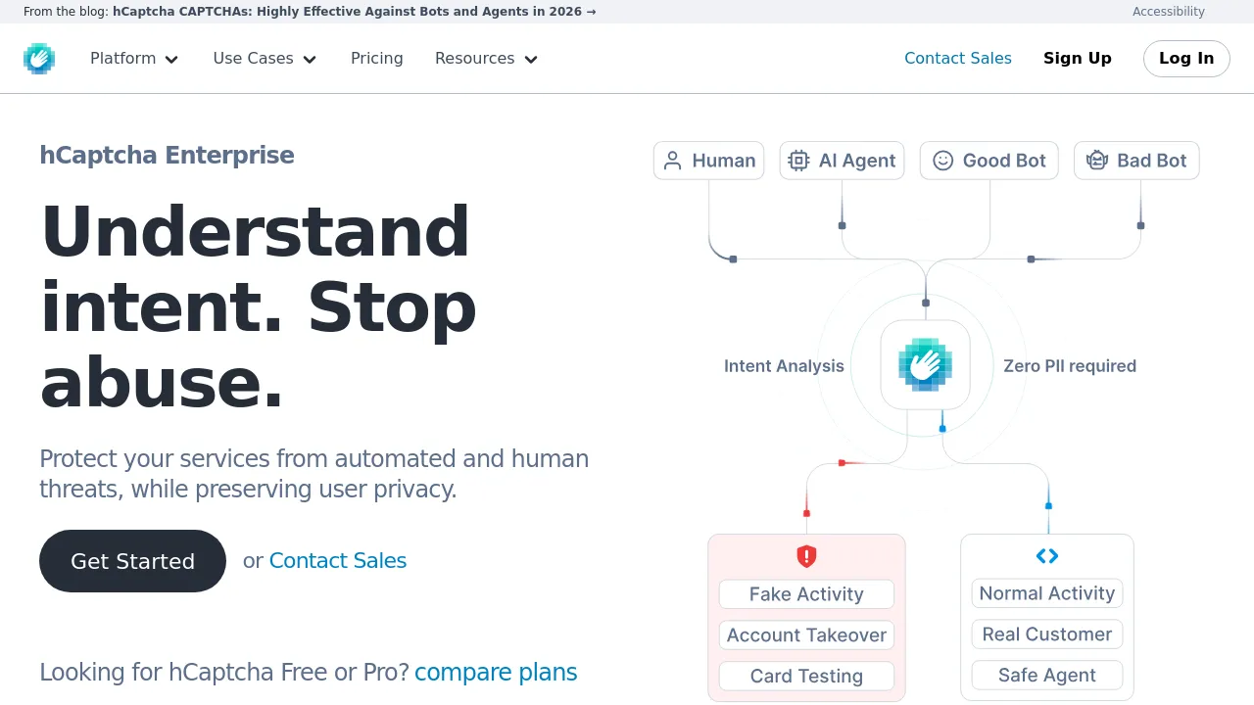Viewport: 1254px width, 705px height.
Task: Click the Intent Analysis text
Action: click(784, 366)
